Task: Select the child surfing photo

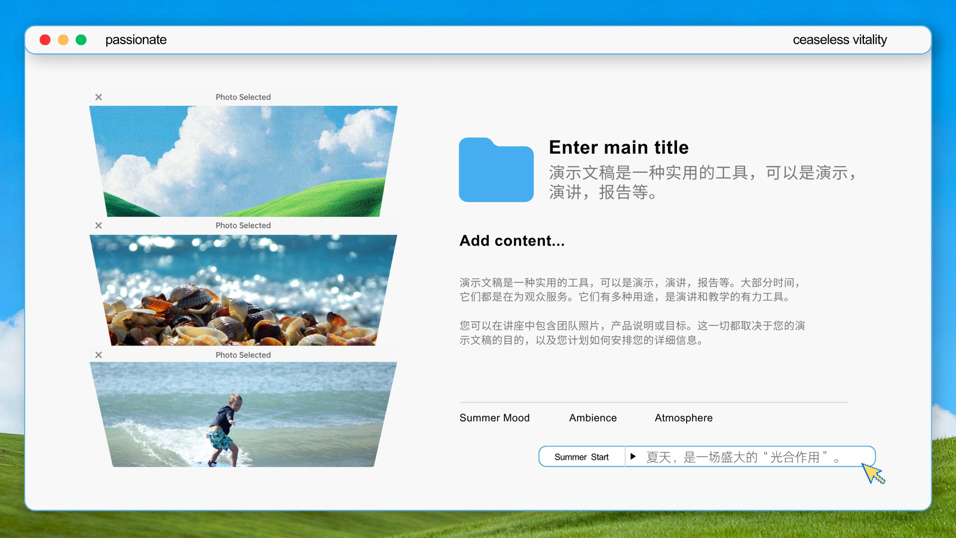Action: (243, 414)
